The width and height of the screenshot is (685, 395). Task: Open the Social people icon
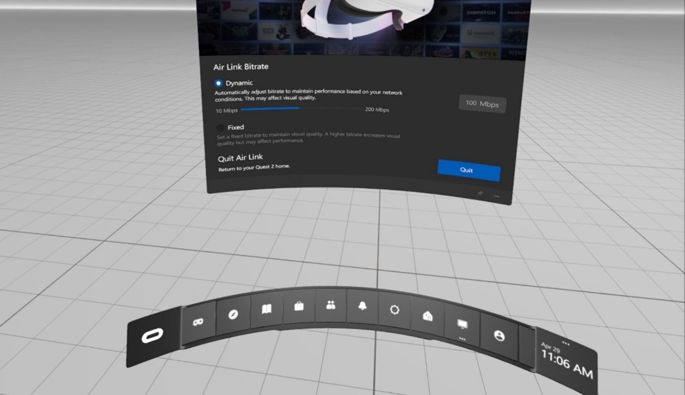click(x=330, y=305)
